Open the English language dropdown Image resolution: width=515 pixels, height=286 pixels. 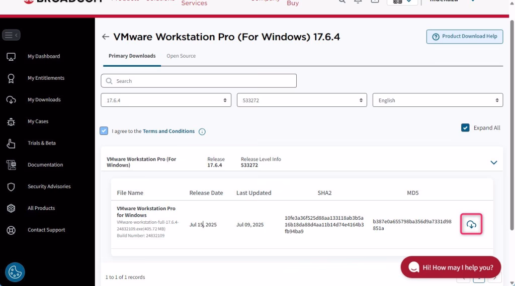(437, 100)
